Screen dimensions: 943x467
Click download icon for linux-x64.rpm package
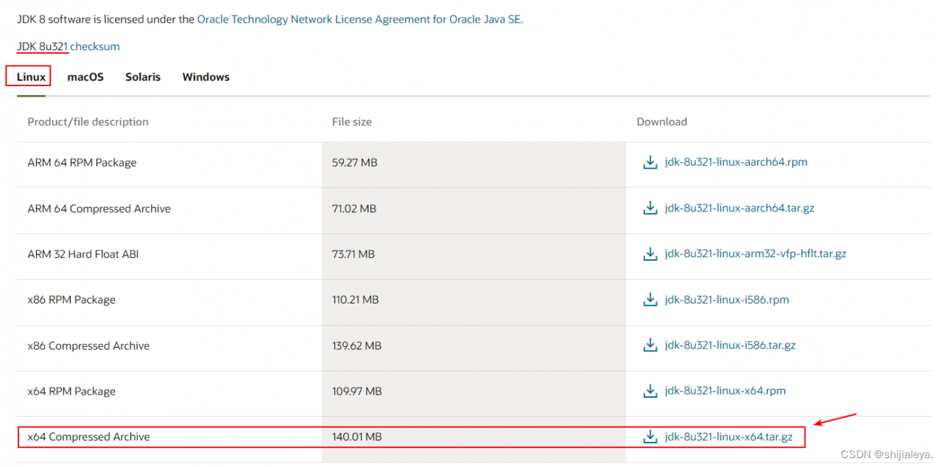(650, 391)
